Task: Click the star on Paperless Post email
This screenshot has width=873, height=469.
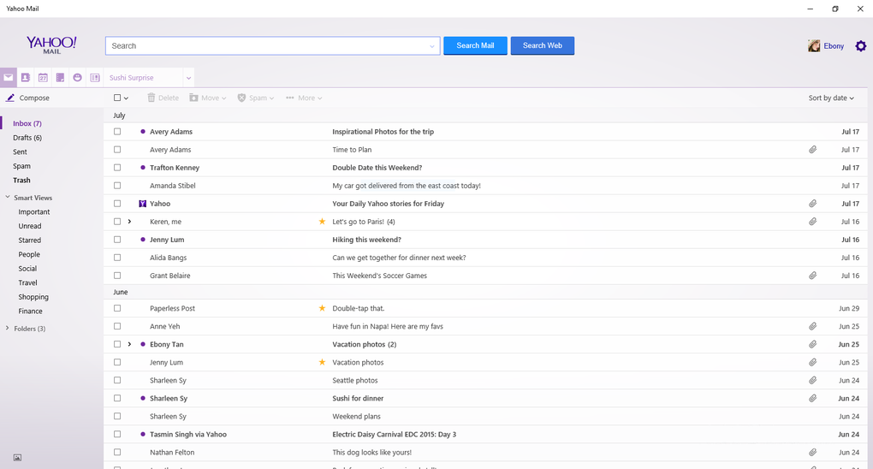Action: pyautogui.click(x=322, y=308)
